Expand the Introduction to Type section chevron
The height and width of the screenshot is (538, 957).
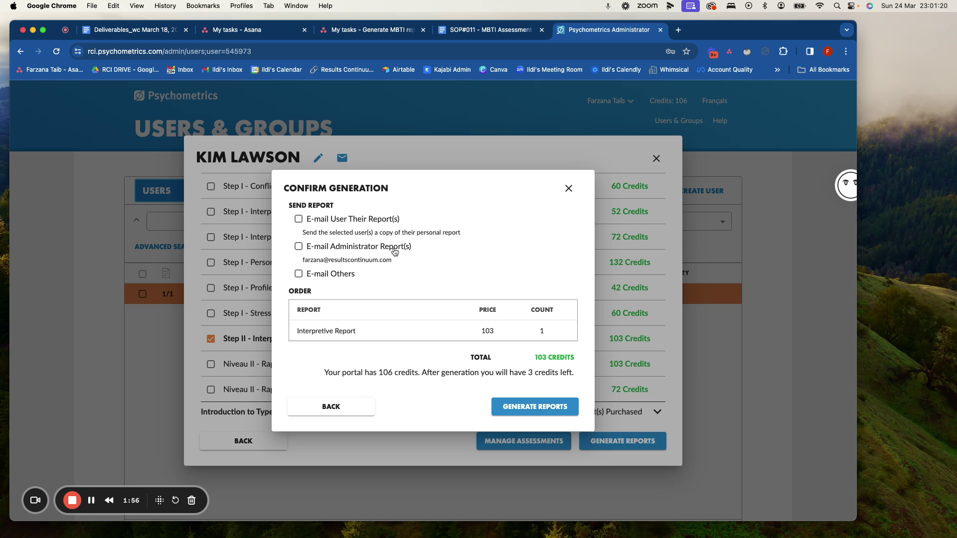657,411
